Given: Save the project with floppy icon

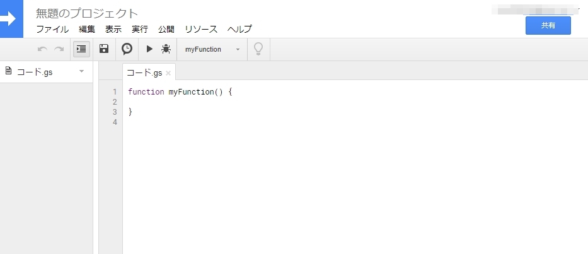Looking at the screenshot, I should [104, 49].
